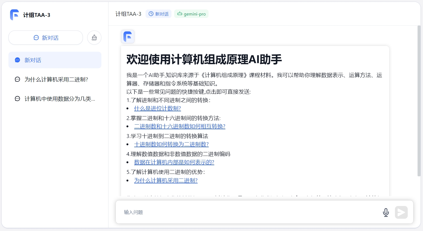Click the broom clear-conversations icon
The width and height of the screenshot is (423, 231).
tap(94, 38)
